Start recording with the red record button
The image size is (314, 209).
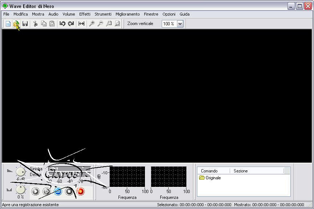(81, 192)
